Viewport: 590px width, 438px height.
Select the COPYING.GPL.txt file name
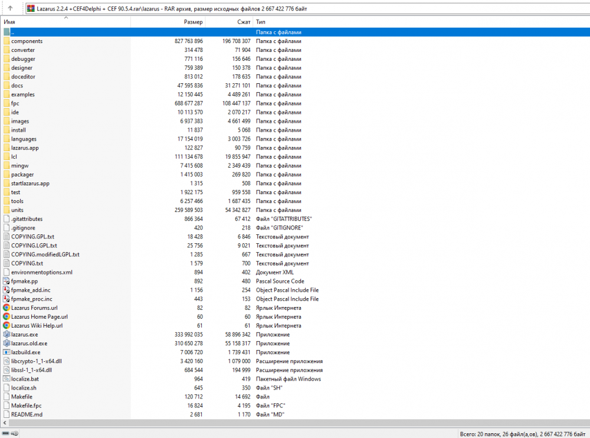pos(32,237)
